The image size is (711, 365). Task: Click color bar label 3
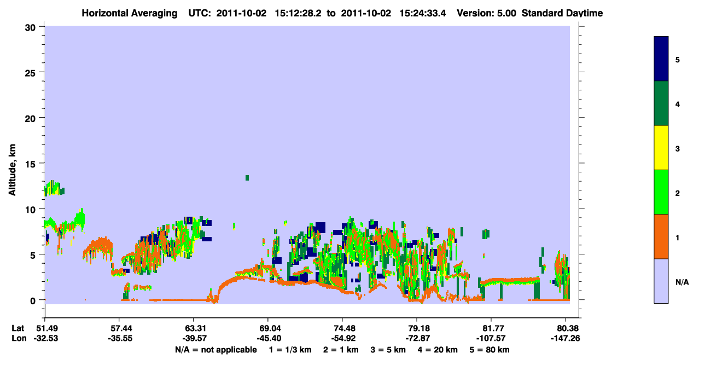[x=678, y=148]
